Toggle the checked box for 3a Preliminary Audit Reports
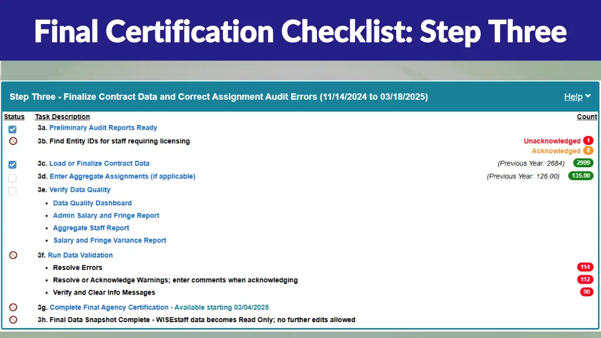This screenshot has height=338, width=601. coord(12,129)
